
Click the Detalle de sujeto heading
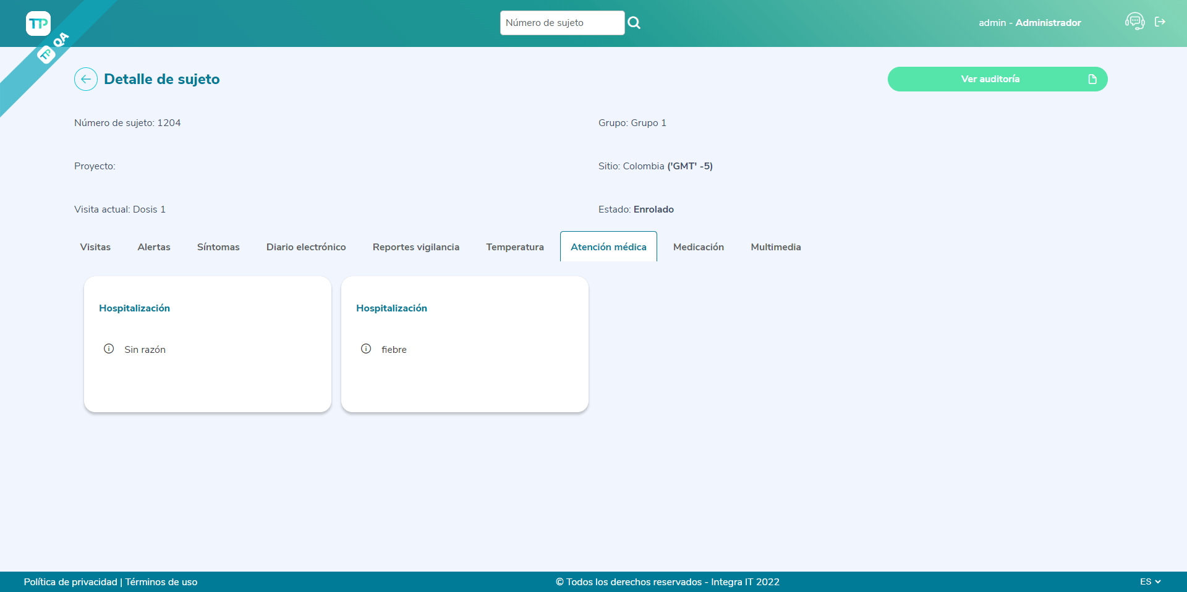(x=162, y=79)
